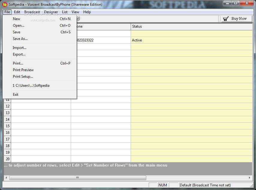Maximize the BroadcastByPhone window
Viewport: 256px width, 190px height.
pos(236,3)
